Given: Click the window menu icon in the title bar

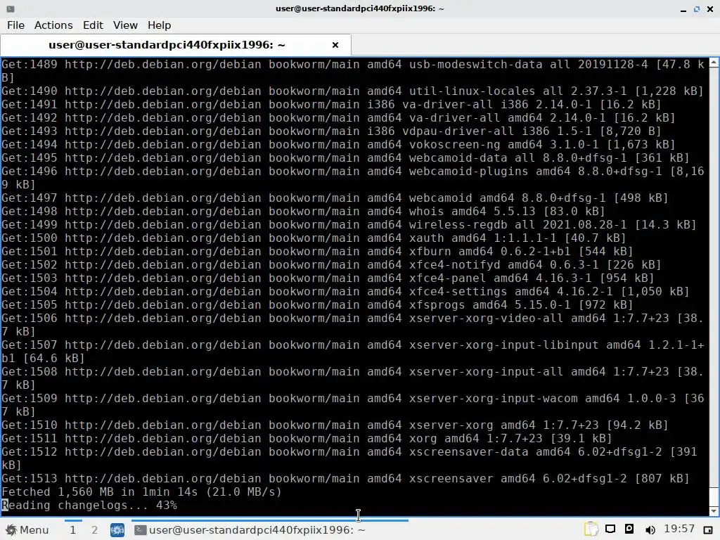Looking at the screenshot, I should [10, 8].
